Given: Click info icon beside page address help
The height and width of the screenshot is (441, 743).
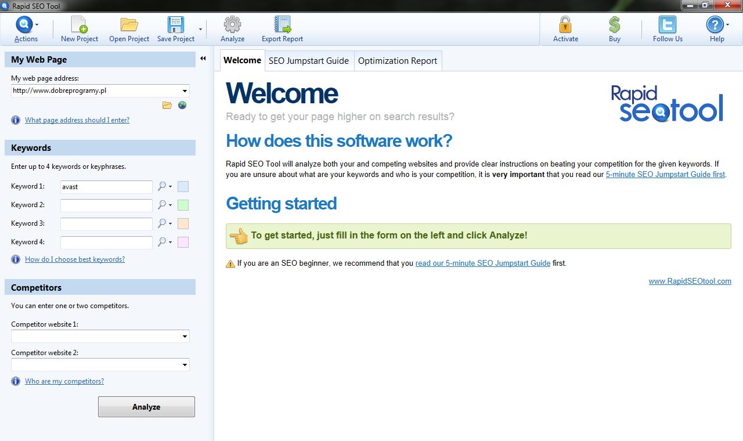Looking at the screenshot, I should click(16, 120).
